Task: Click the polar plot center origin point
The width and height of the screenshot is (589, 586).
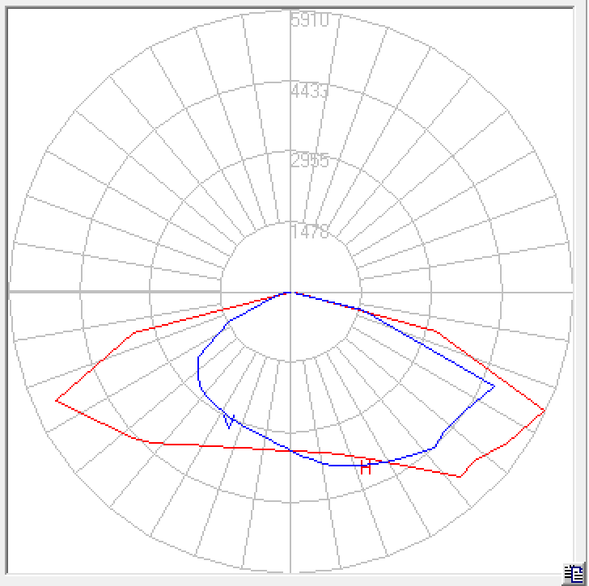Action: tap(290, 292)
